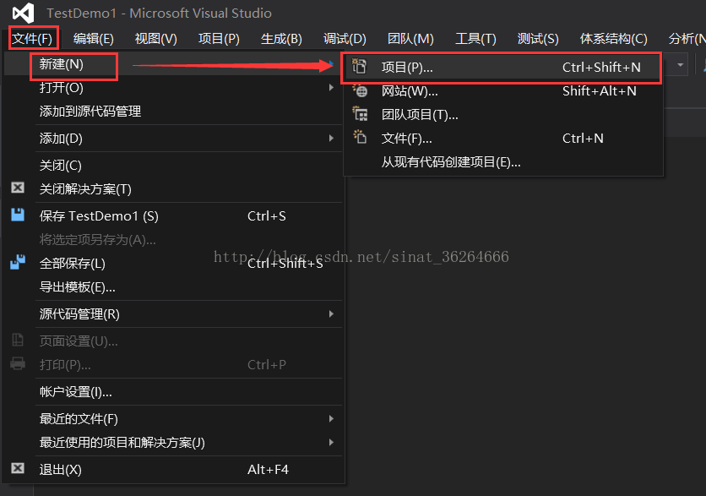Expand 最近使用的项目和解决方案(J) arrow
The height and width of the screenshot is (496, 706).
tap(331, 443)
